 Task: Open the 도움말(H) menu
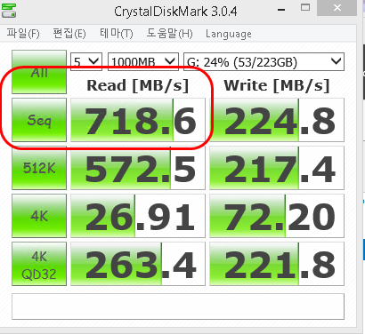click(x=169, y=34)
